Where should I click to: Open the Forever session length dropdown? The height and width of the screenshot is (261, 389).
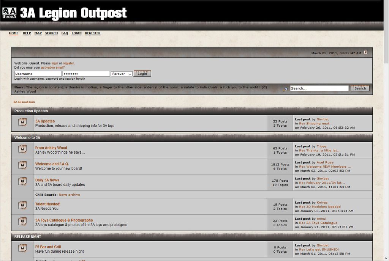[x=122, y=74]
